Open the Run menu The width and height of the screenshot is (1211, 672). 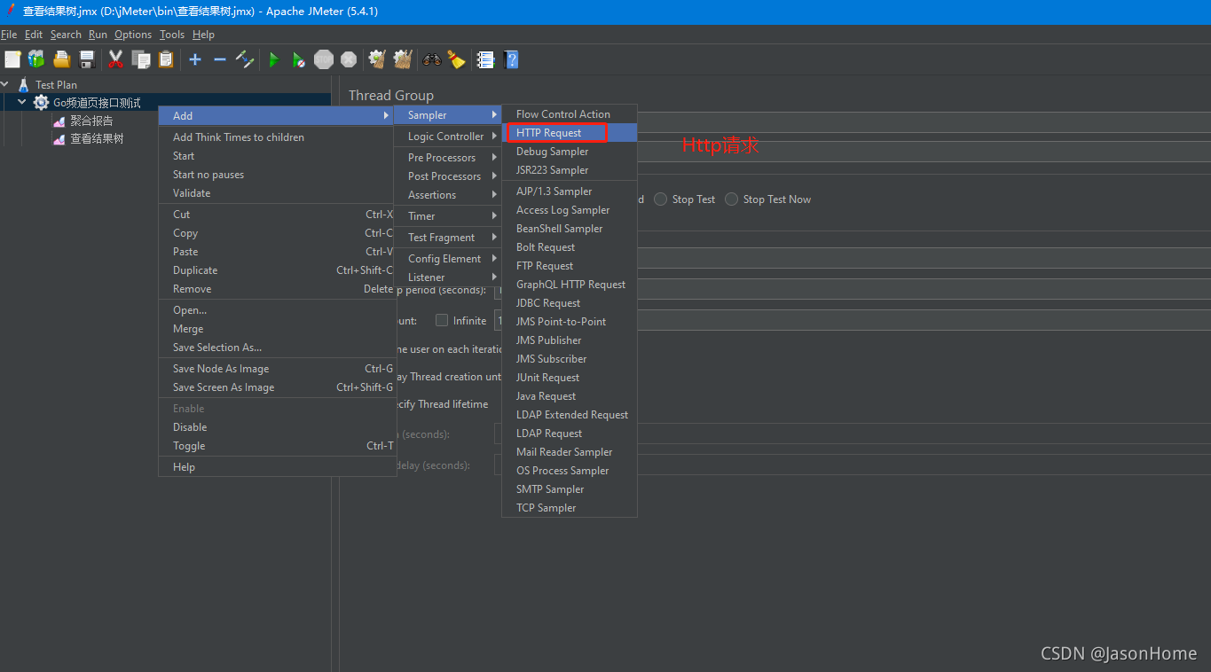point(98,35)
